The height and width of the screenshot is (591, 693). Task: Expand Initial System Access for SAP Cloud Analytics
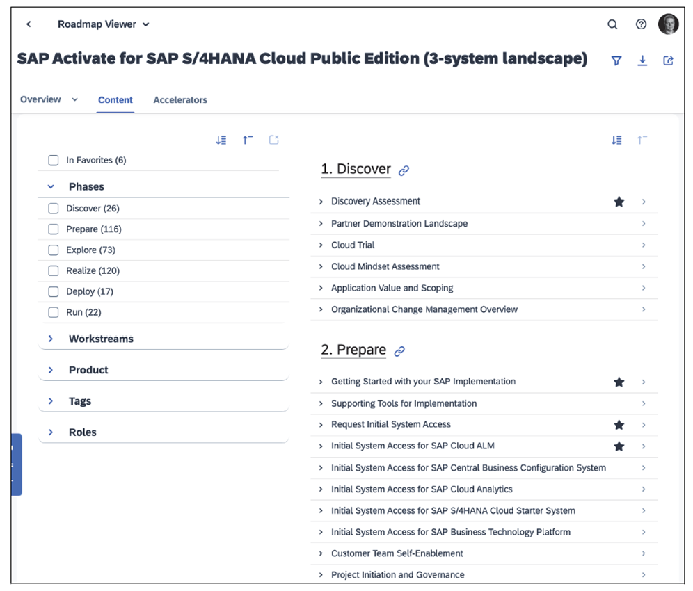point(321,489)
